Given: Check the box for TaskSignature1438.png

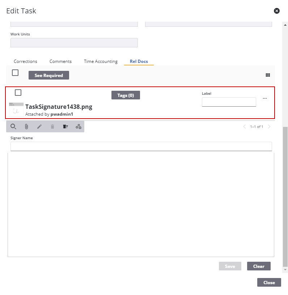Looking at the screenshot, I should pyautogui.click(x=18, y=93).
